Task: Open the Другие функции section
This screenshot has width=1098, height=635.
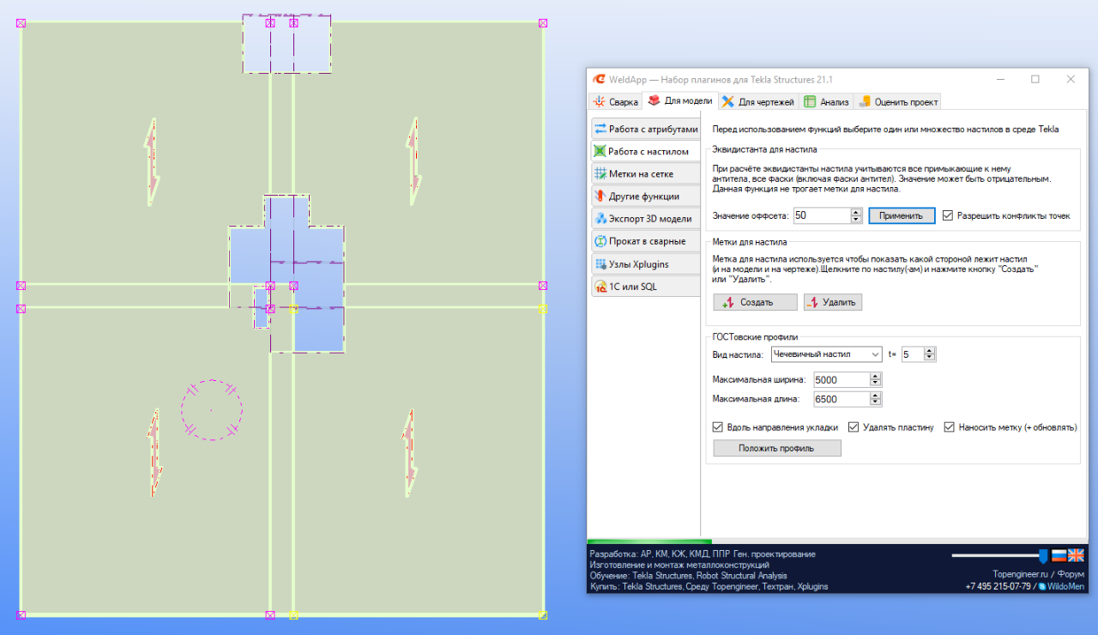Action: point(645,196)
